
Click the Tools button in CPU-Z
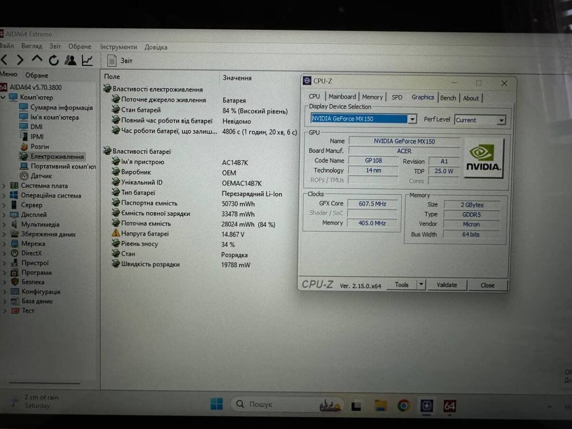[401, 284]
